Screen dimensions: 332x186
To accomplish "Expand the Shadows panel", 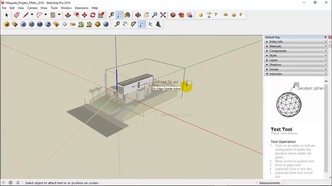I will [x=296, y=65].
